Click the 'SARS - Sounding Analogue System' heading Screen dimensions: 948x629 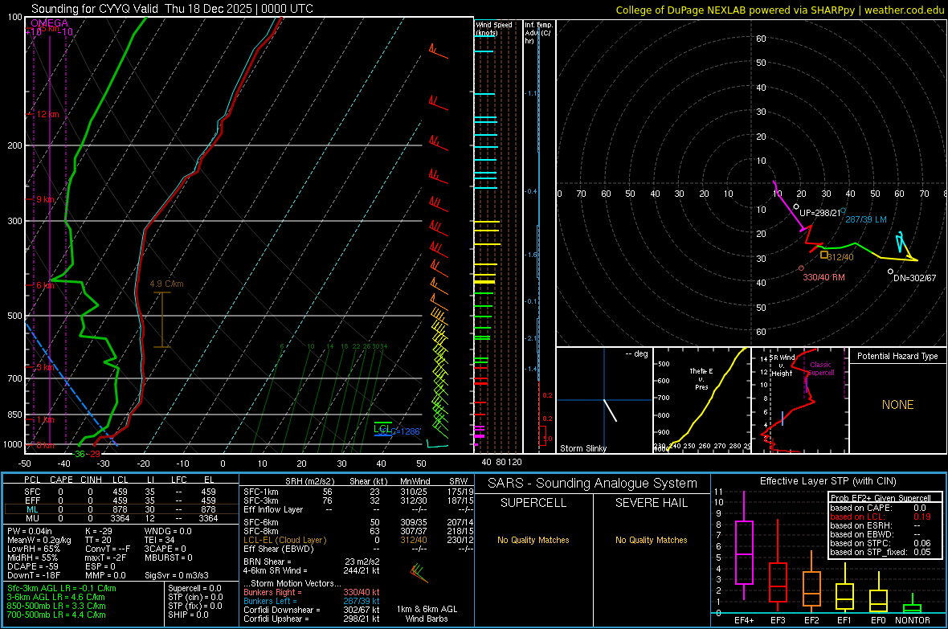593,484
